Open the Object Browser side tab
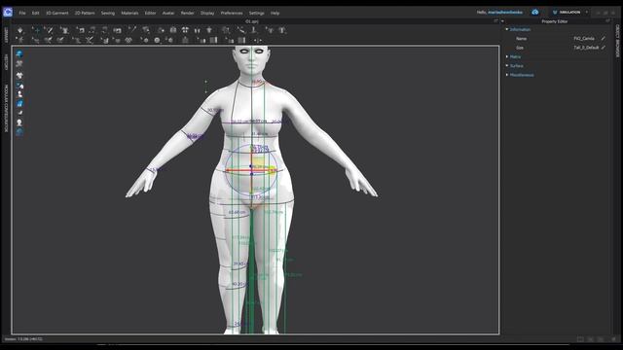This screenshot has width=623, height=350. click(617, 41)
